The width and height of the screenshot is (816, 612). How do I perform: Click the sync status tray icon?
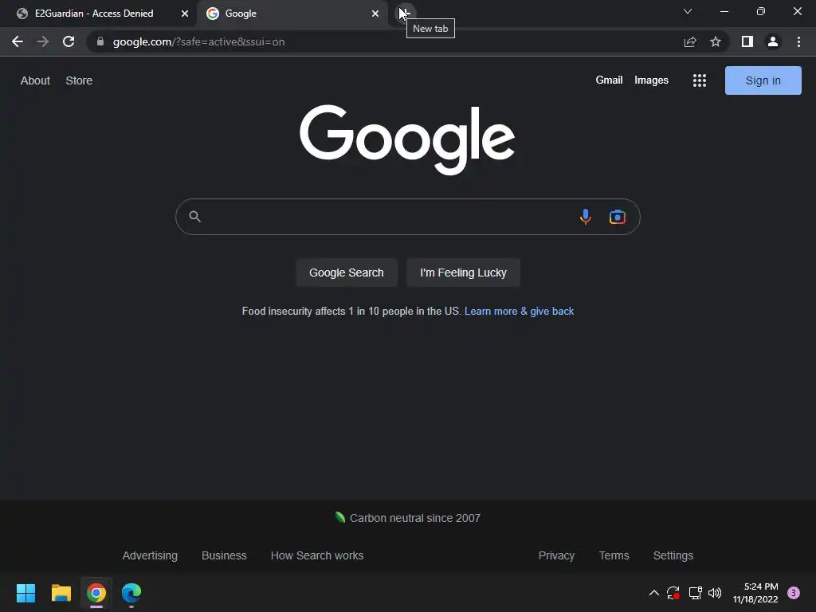(673, 593)
